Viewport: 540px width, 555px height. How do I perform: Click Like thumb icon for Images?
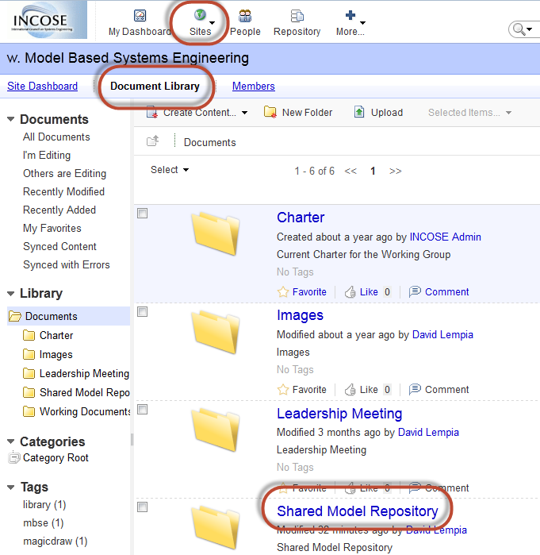(350, 390)
